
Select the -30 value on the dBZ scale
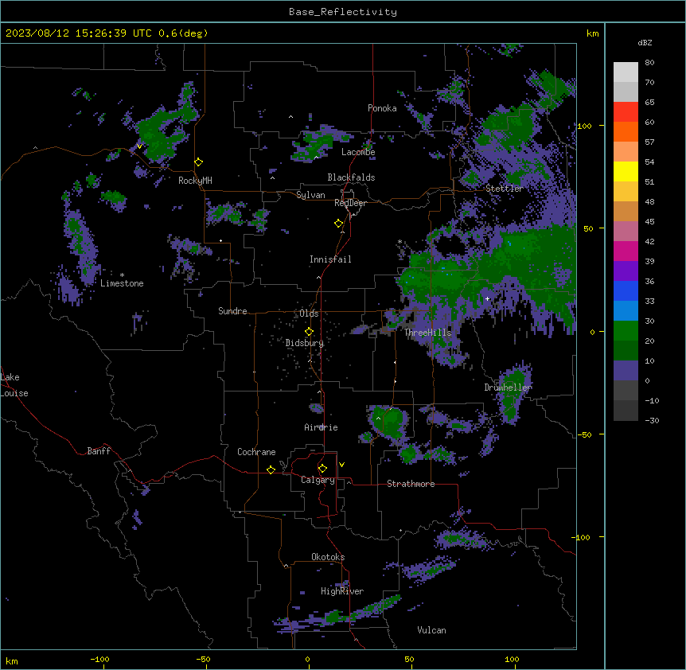652,420
